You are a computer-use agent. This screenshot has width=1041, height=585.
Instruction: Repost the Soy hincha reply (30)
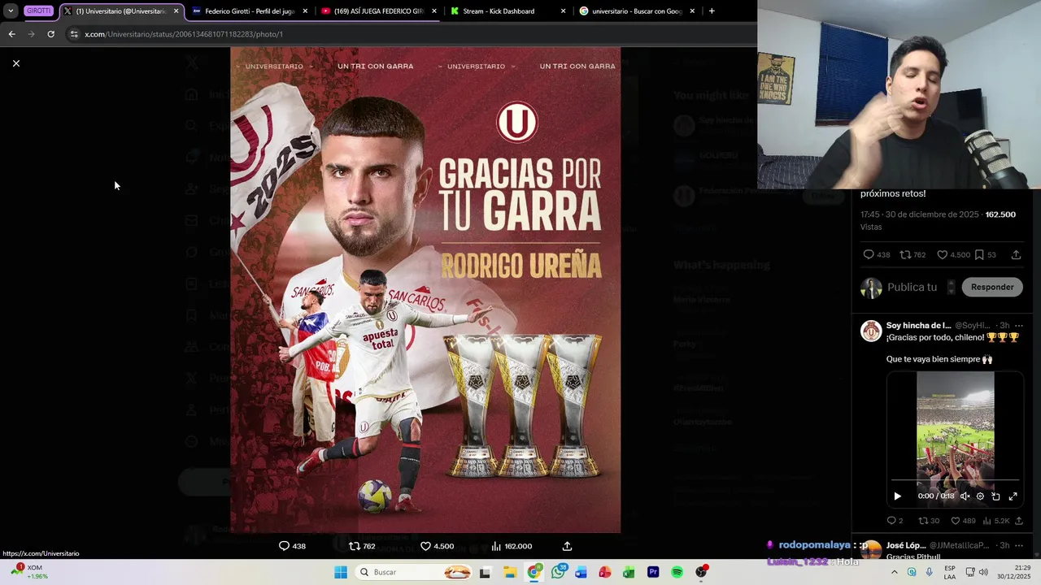coord(929,521)
